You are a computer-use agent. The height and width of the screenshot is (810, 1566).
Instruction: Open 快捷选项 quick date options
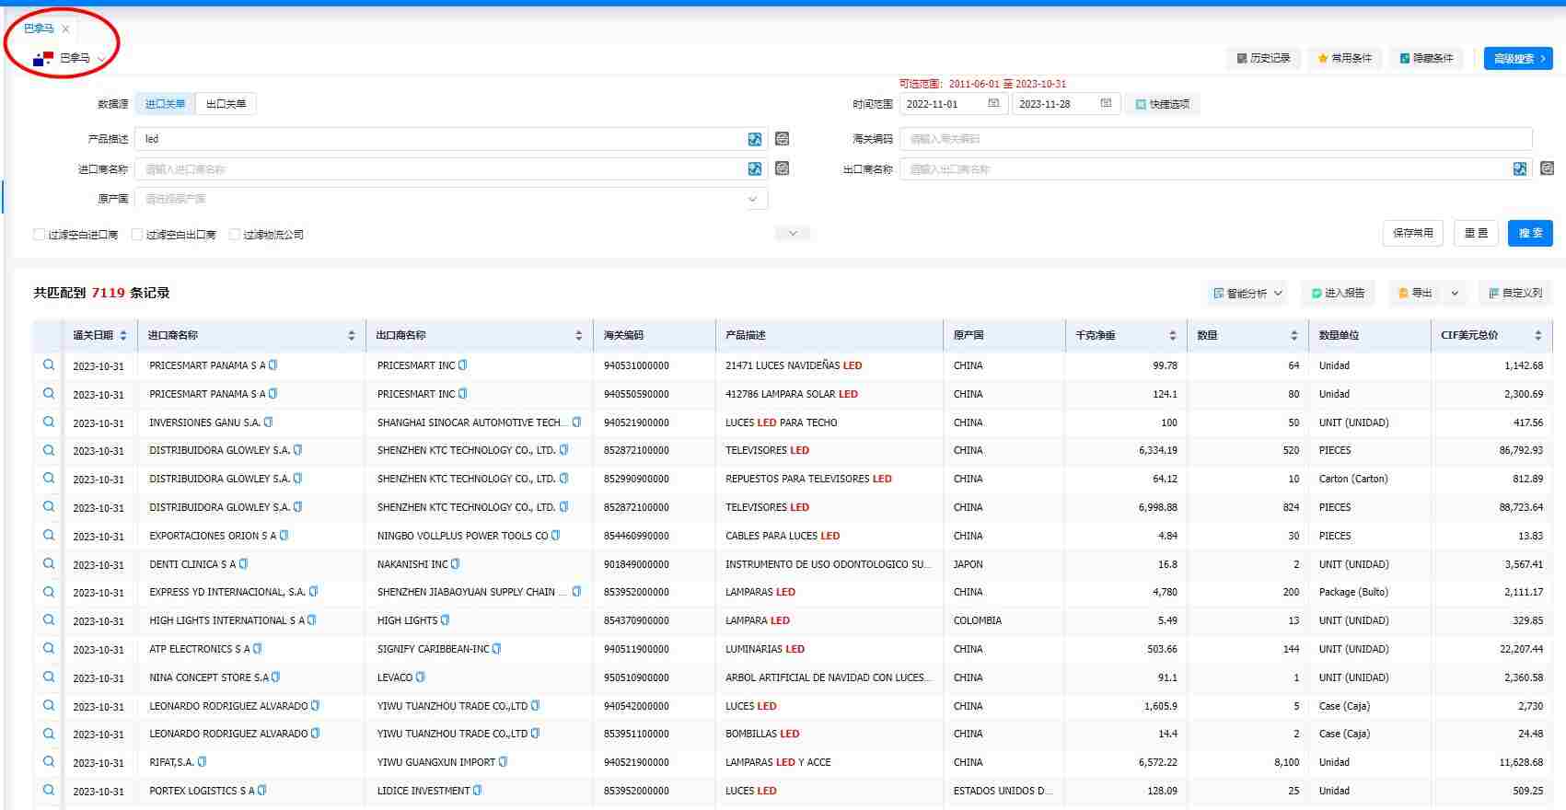tap(1162, 104)
